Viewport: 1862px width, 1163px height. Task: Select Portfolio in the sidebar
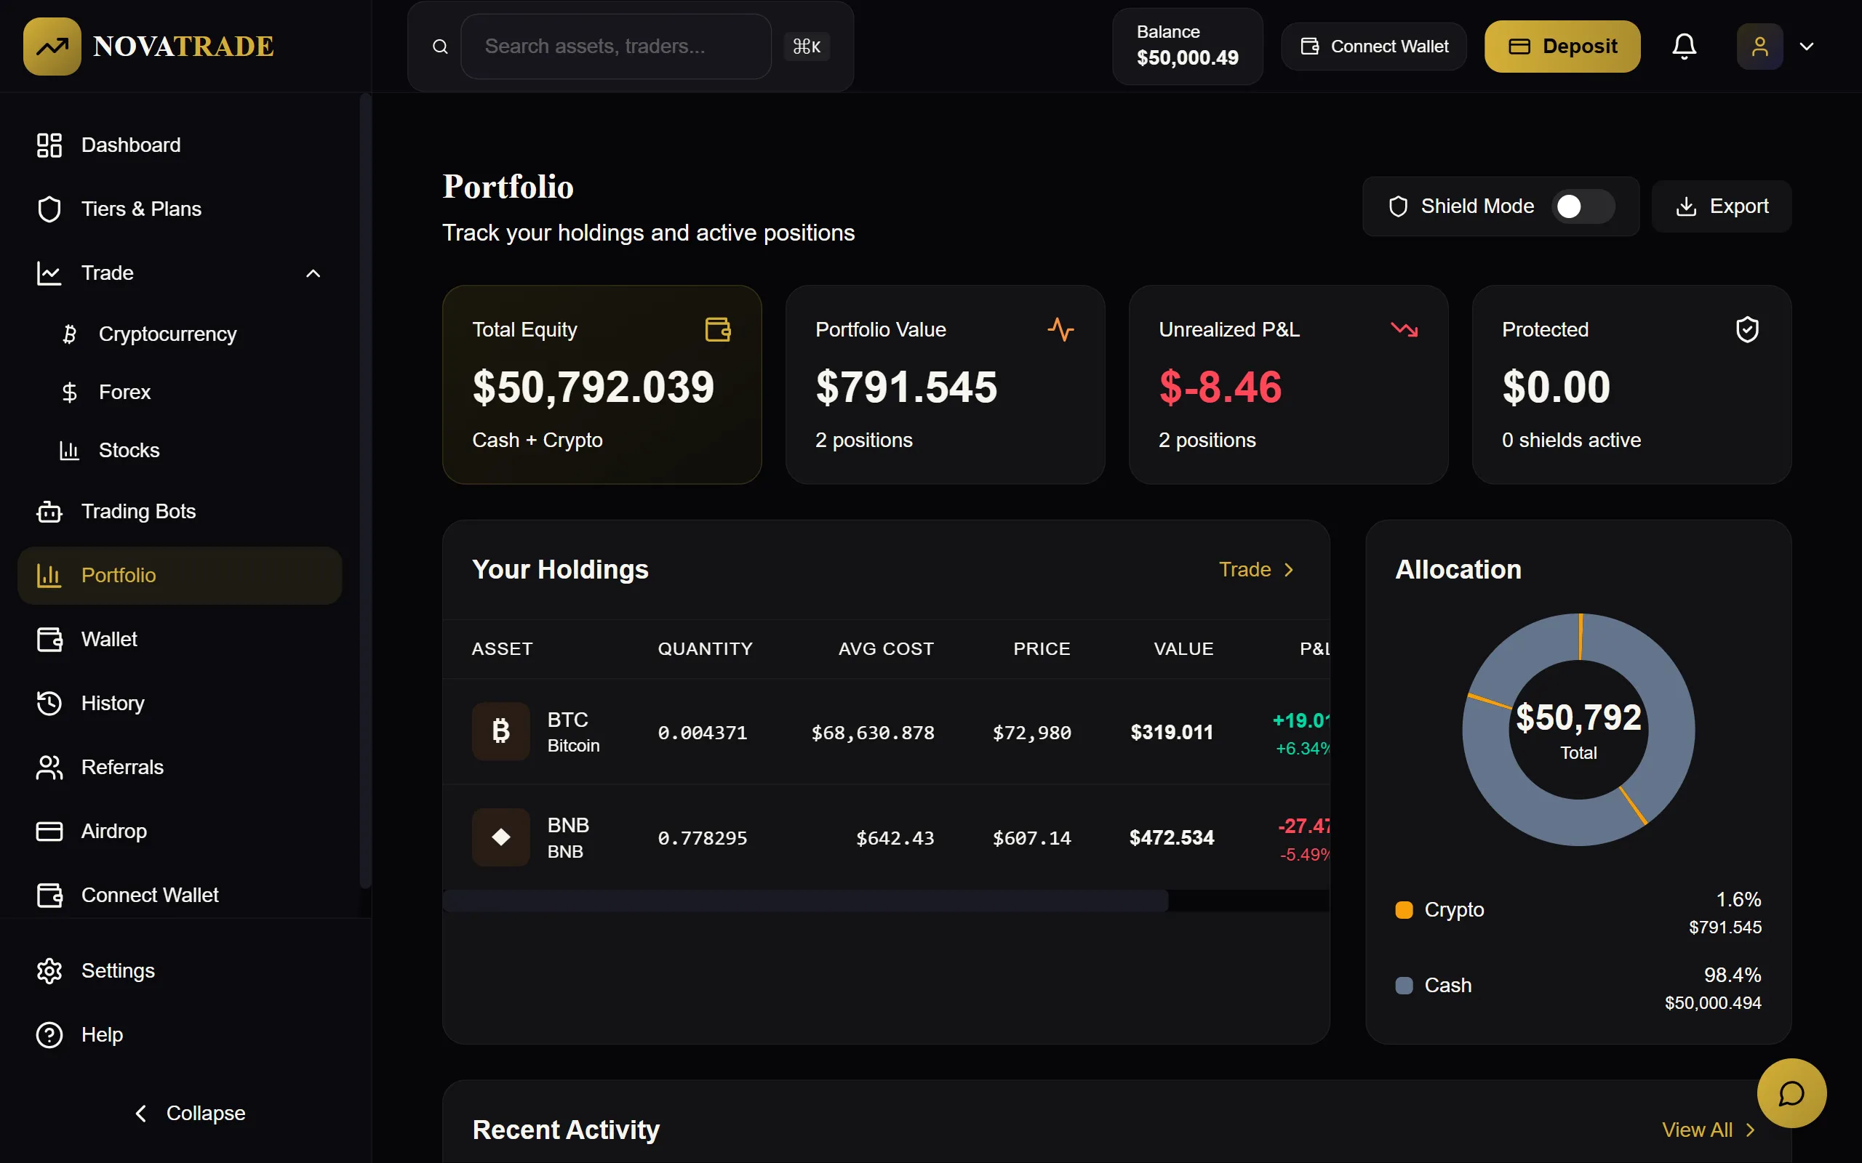[179, 576]
